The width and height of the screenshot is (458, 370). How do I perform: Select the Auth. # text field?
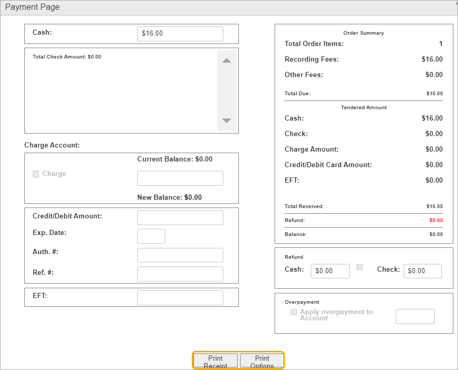(180, 255)
